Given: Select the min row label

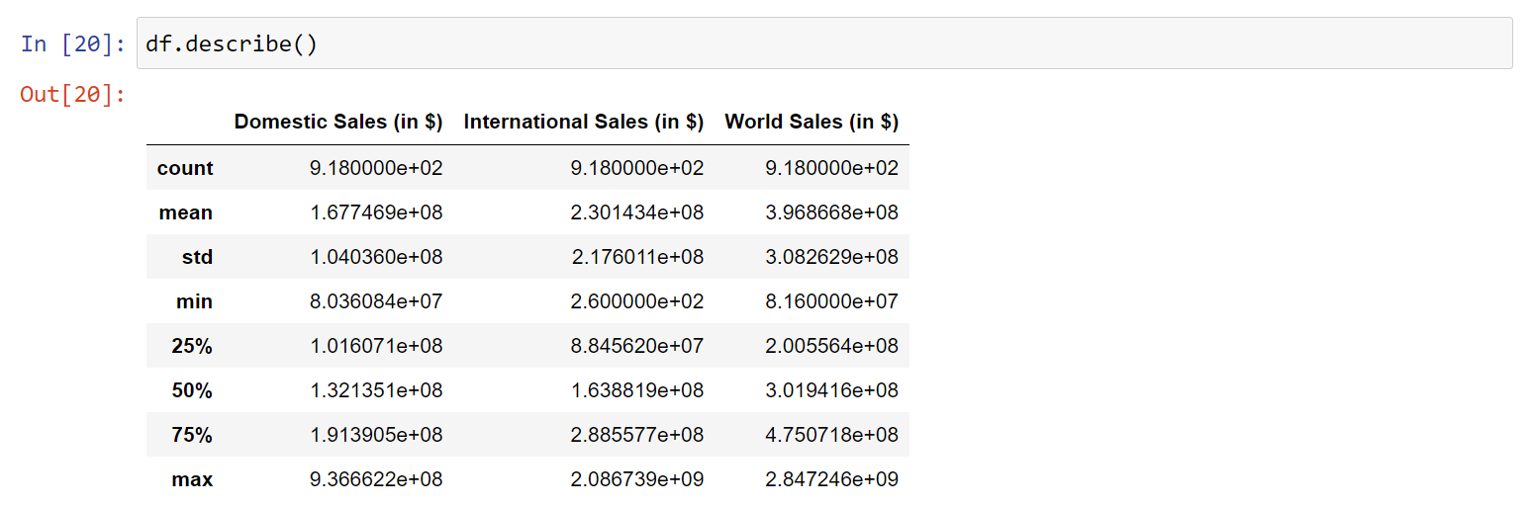Looking at the screenshot, I should point(194,301).
